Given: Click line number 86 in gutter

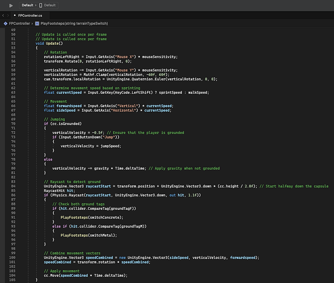Looking at the screenshot, I should pyautogui.click(x=13, y=195).
